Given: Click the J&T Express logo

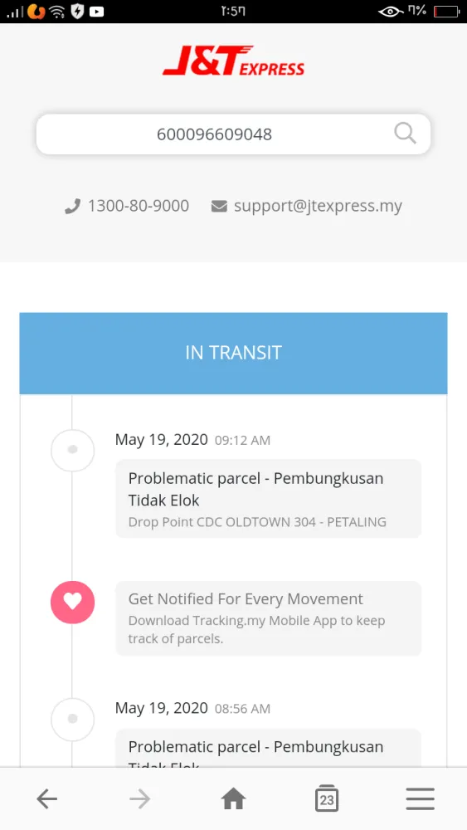Looking at the screenshot, I should [x=233, y=61].
